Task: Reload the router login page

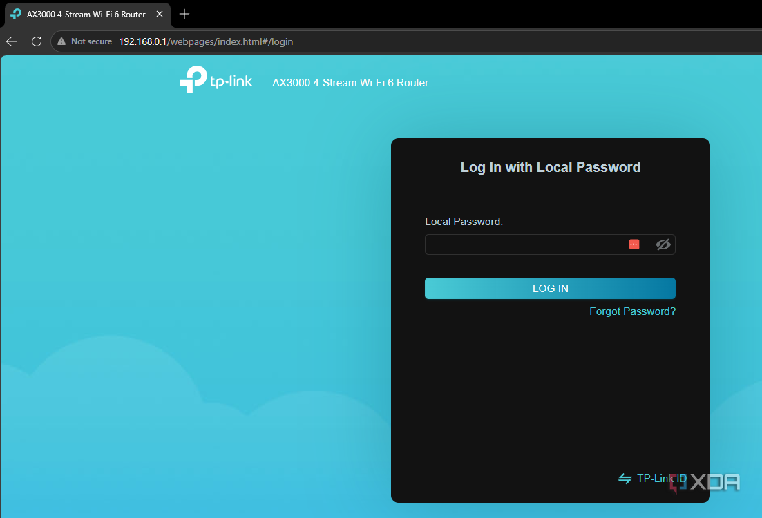Action: tap(37, 42)
